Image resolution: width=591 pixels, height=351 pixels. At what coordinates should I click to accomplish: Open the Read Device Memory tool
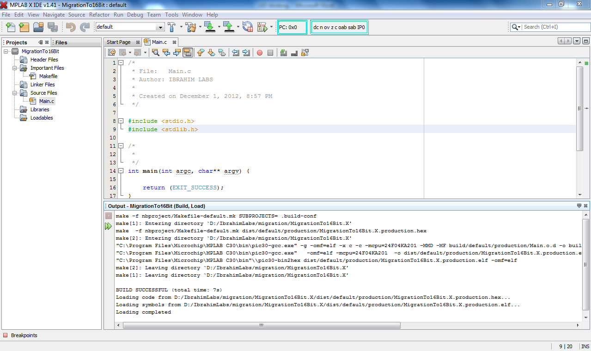(x=229, y=27)
